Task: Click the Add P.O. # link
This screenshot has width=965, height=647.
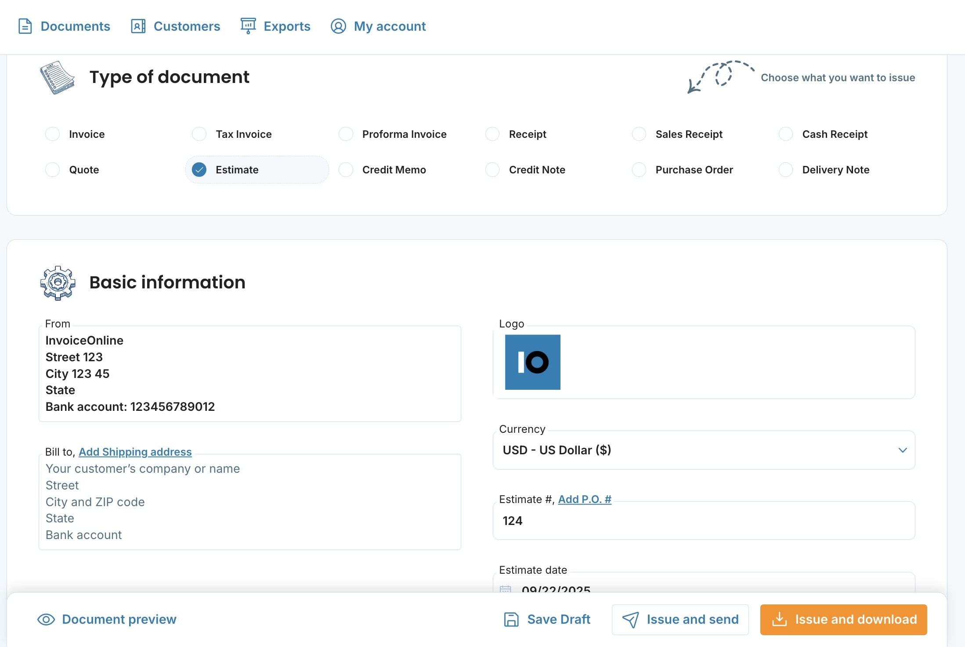Action: point(584,499)
